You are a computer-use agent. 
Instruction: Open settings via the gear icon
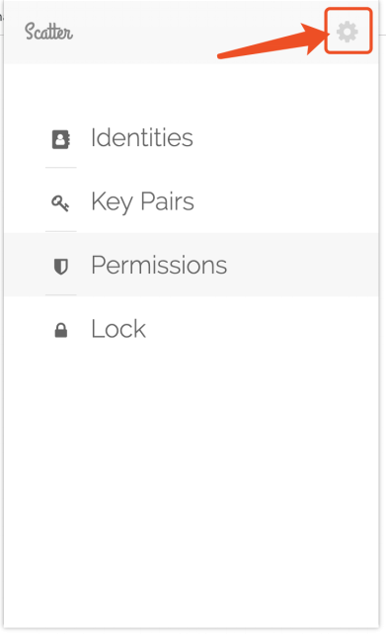(x=348, y=32)
